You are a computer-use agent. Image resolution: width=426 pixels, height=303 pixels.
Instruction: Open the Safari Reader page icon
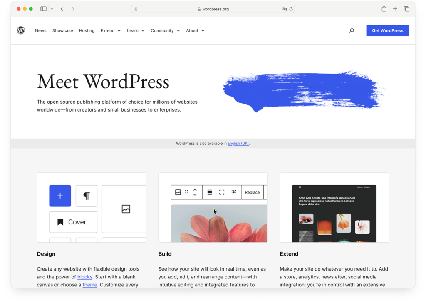point(136,9)
